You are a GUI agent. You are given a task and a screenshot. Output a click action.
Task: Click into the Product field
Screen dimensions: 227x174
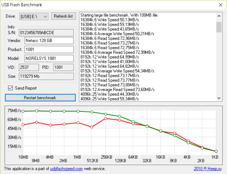pos(49,50)
